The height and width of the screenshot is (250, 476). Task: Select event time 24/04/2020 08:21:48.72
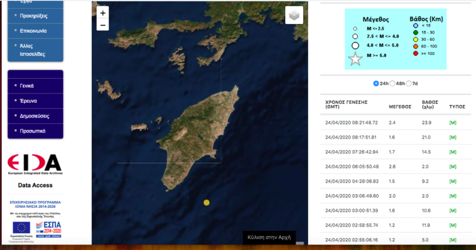click(x=351, y=123)
